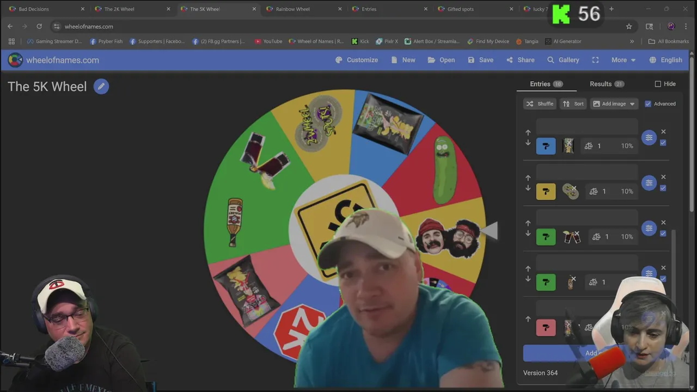The image size is (697, 392).
Task: Open the Customize palette option
Action: click(357, 60)
